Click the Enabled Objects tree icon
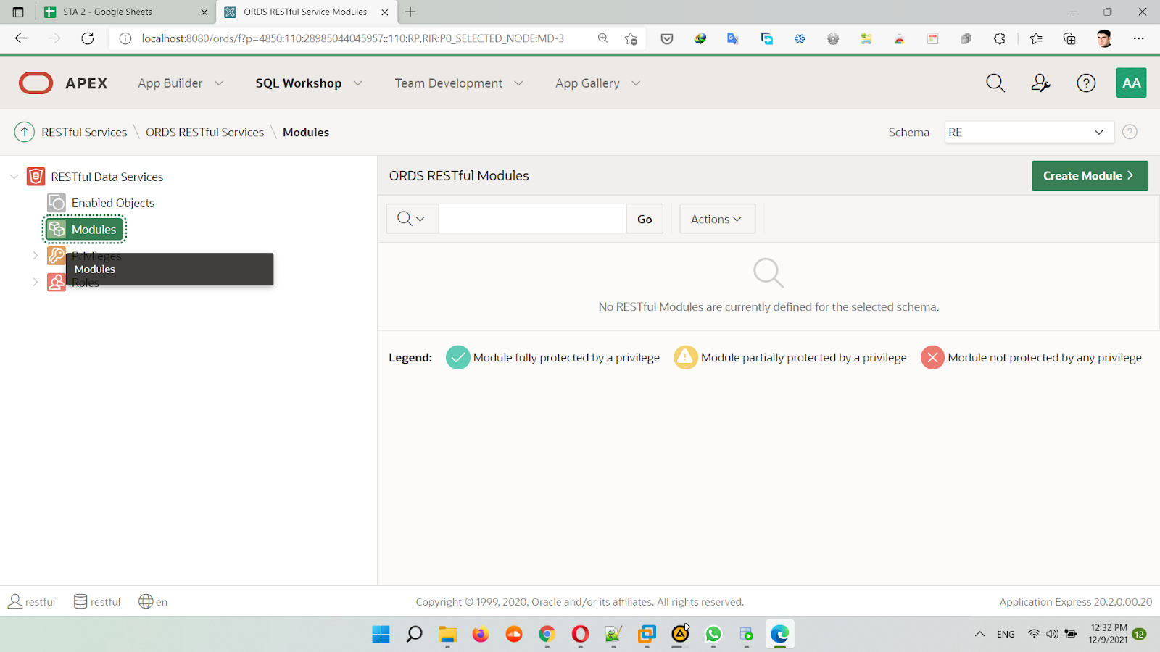1160x652 pixels. point(57,203)
